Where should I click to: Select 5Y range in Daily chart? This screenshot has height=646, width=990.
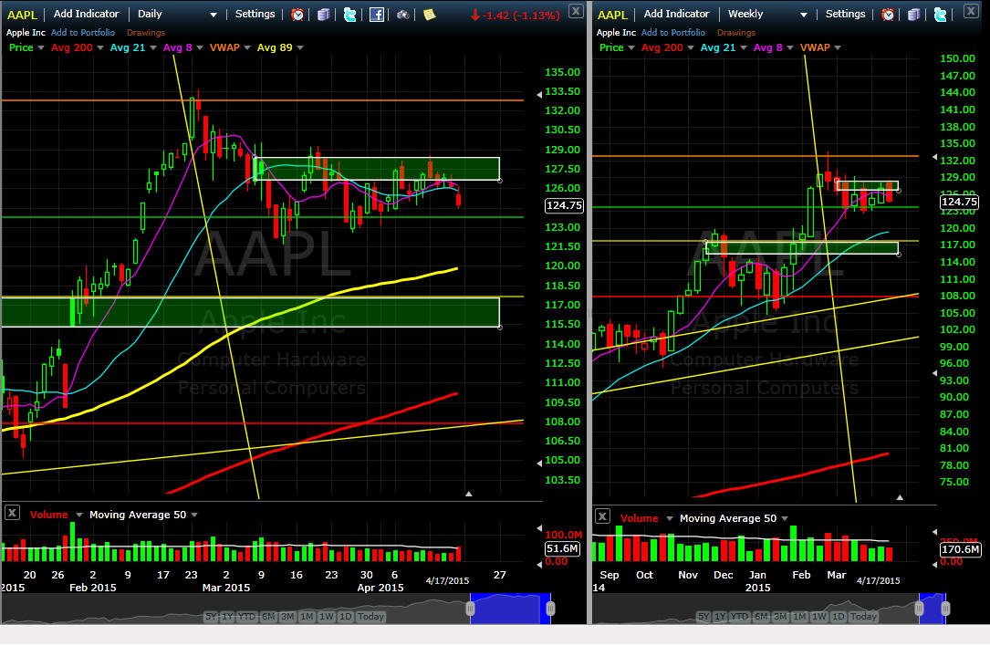point(211,617)
